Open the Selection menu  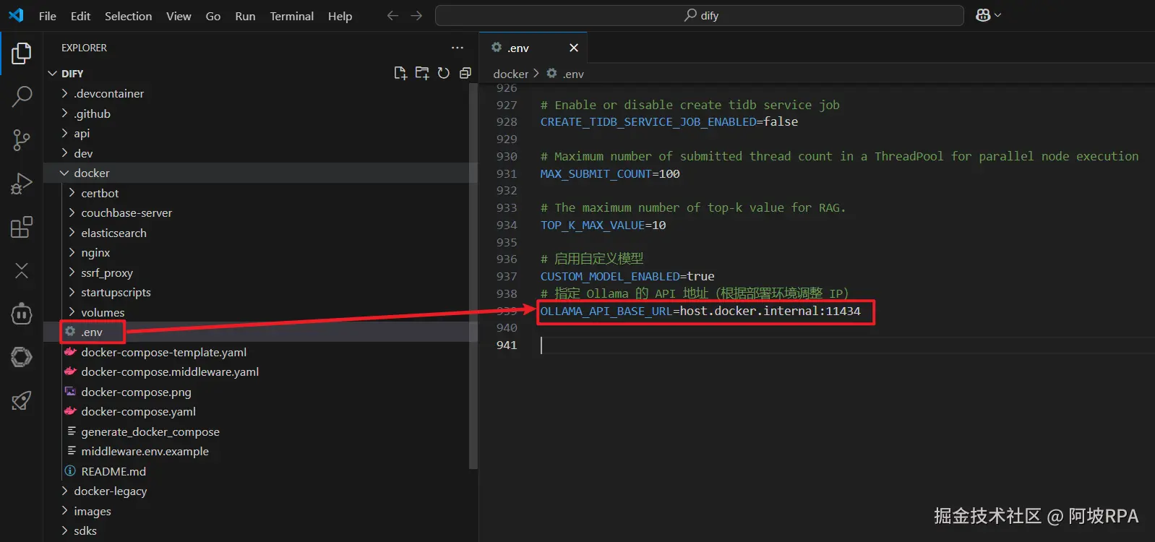(128, 16)
